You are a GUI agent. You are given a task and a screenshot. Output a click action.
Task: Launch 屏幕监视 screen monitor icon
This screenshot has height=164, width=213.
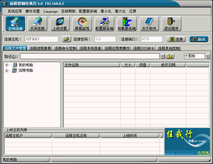click(x=82, y=24)
